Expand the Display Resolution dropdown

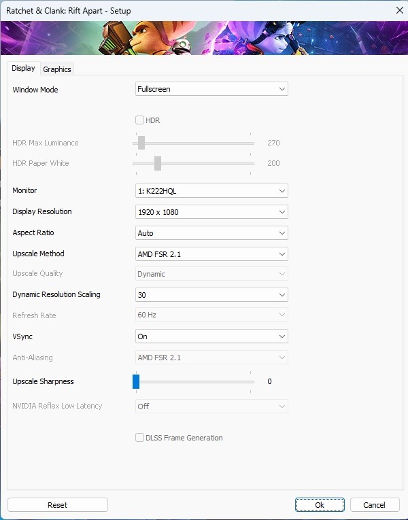pos(211,212)
